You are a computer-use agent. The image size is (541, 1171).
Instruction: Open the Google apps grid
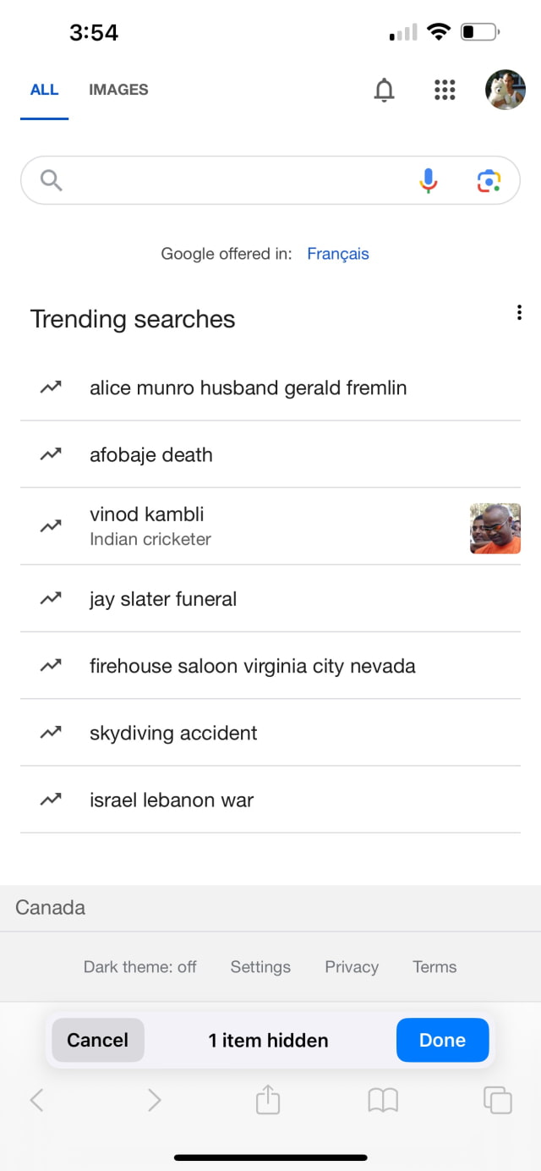pyautogui.click(x=445, y=90)
